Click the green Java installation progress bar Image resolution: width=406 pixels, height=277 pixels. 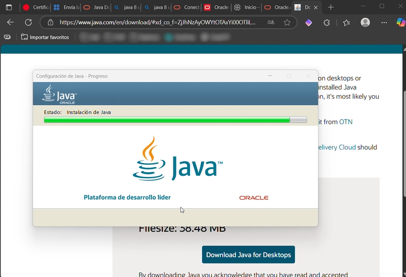click(166, 120)
